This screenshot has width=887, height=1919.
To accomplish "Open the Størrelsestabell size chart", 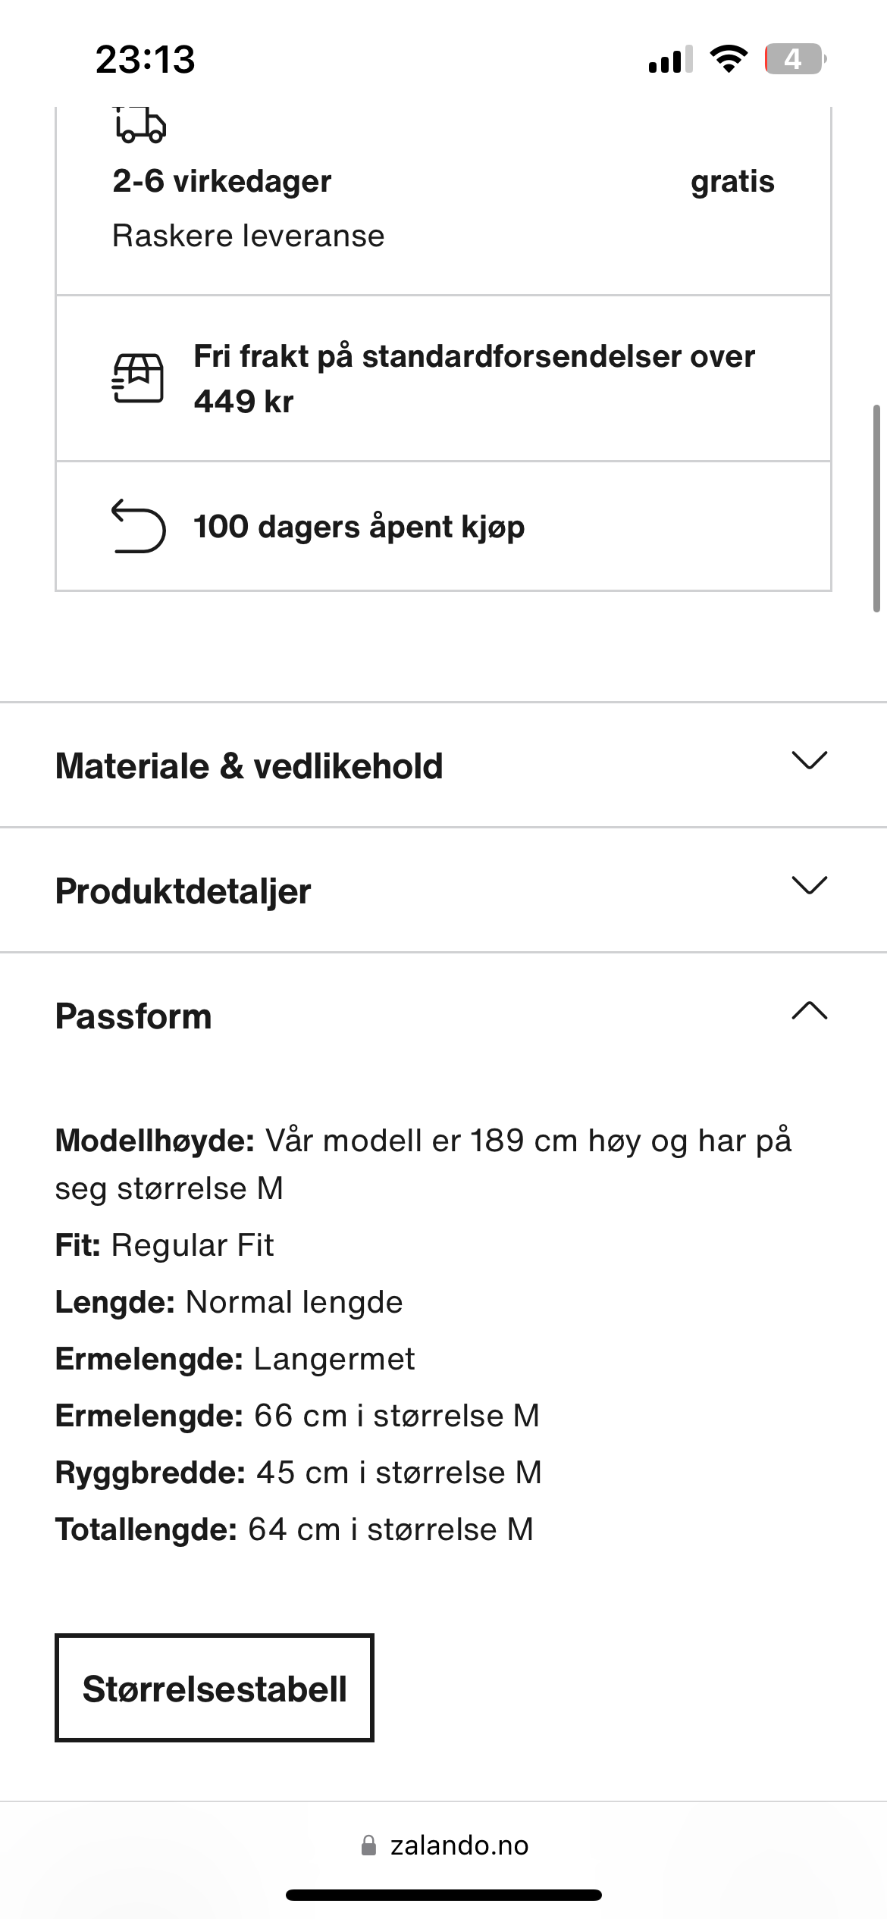I will tap(215, 1688).
